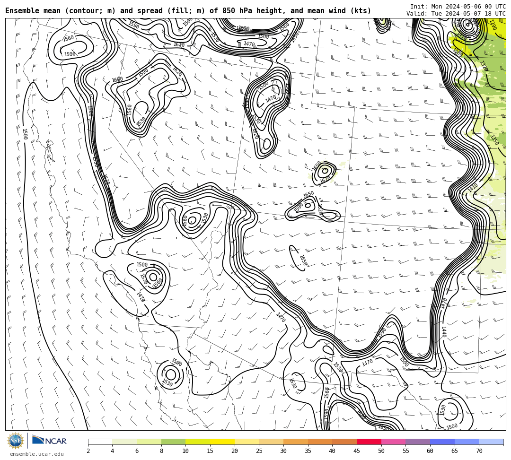Image resolution: width=511 pixels, height=460 pixels.
Task: Click the colorbar tick label '25'
Action: (x=259, y=451)
